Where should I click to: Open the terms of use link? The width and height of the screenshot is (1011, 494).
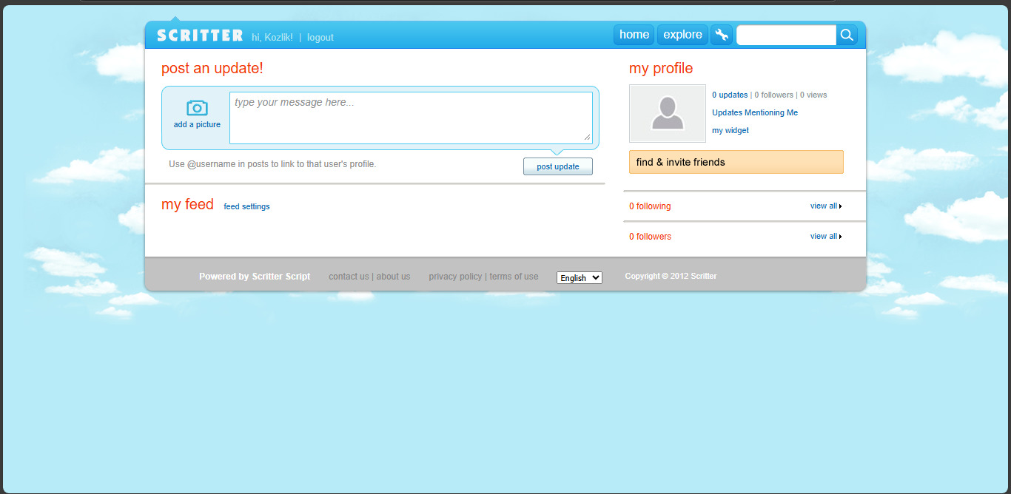point(514,277)
